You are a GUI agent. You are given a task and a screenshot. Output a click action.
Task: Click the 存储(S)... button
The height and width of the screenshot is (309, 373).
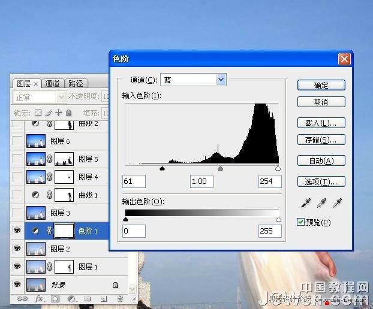[x=321, y=140]
